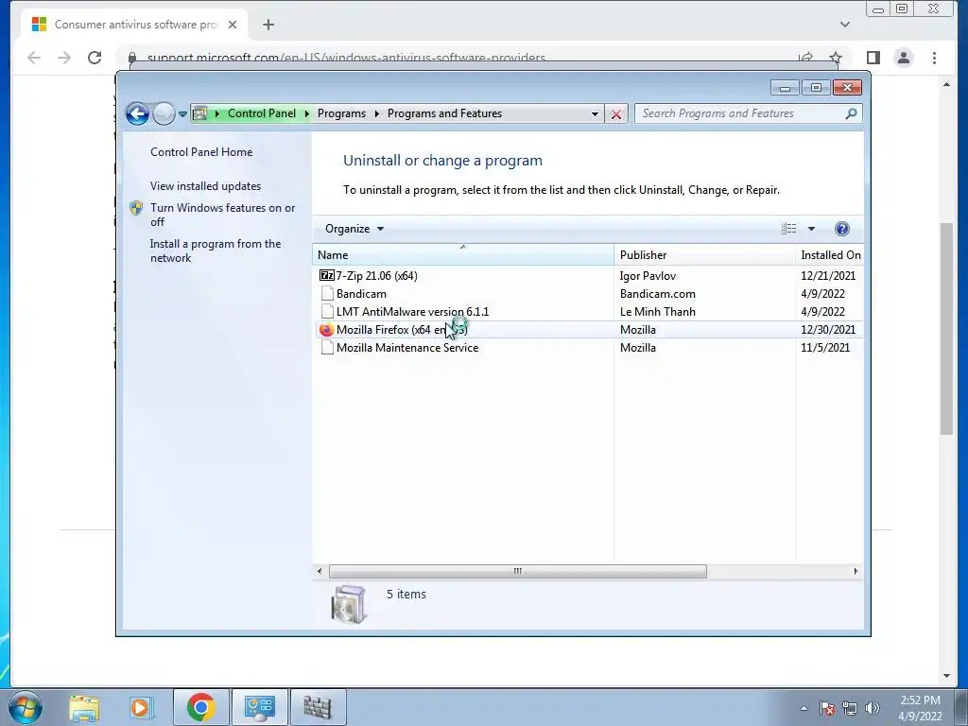Click Igor Pavlov publisher cell

click(648, 276)
